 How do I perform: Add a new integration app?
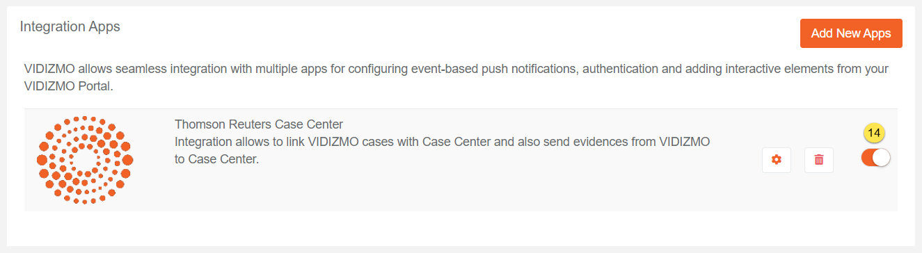point(851,33)
